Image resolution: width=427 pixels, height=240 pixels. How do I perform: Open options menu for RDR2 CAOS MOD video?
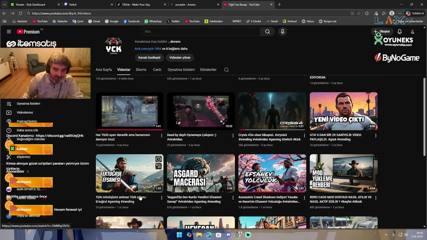(x=376, y=198)
